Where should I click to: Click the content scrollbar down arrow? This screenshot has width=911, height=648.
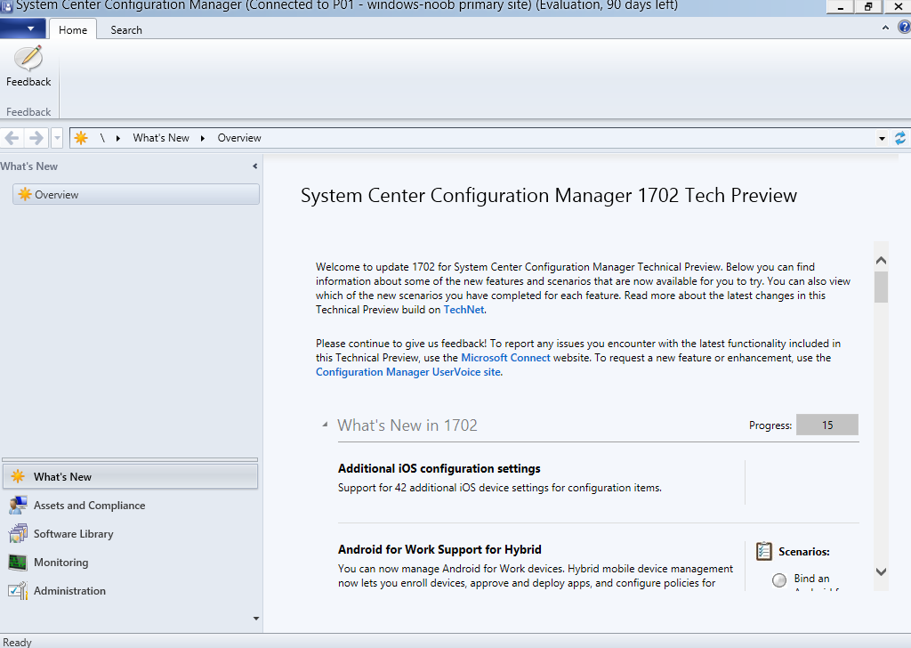881,571
